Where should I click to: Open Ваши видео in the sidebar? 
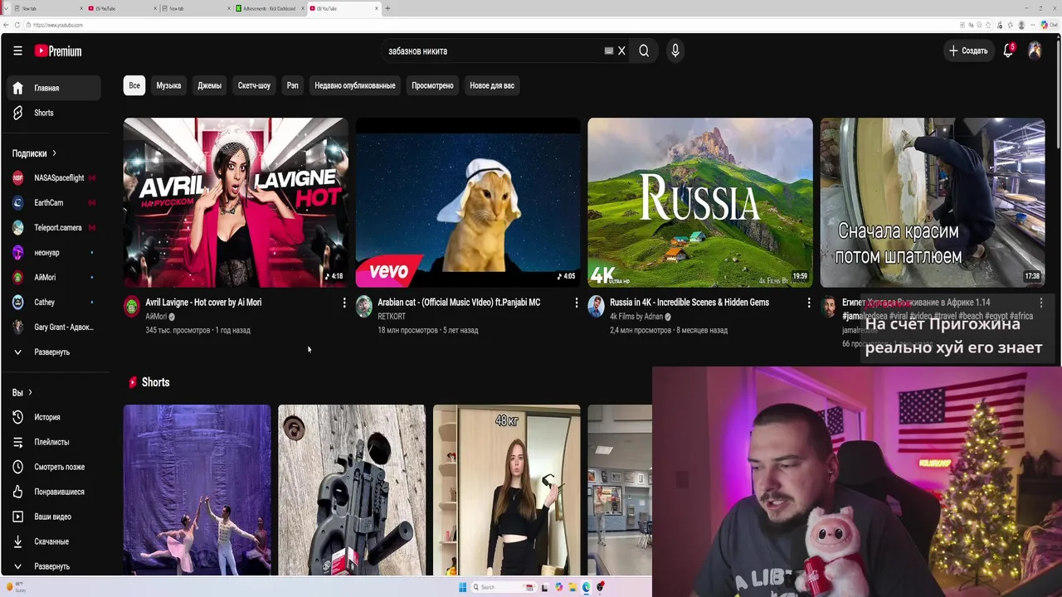tap(56, 517)
